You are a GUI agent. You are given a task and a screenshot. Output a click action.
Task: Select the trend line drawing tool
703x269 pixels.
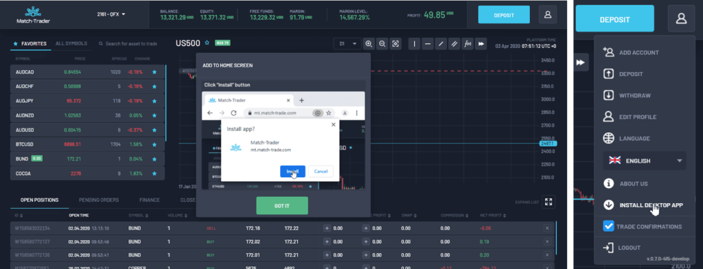click(x=441, y=44)
